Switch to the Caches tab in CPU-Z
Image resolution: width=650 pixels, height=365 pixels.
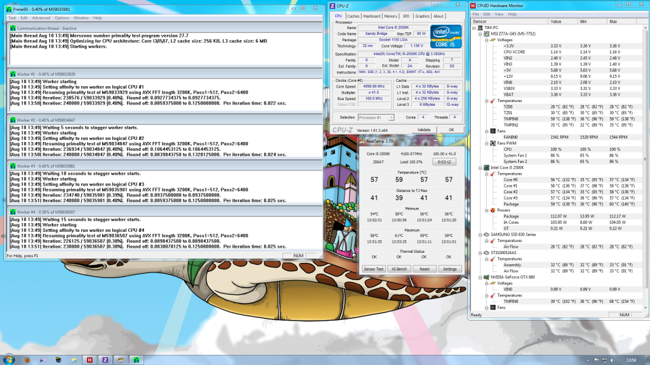click(353, 16)
